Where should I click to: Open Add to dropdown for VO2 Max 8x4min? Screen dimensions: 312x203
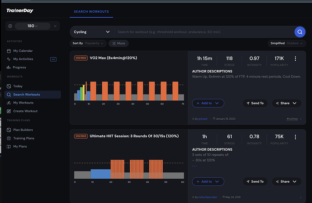pos(208,103)
